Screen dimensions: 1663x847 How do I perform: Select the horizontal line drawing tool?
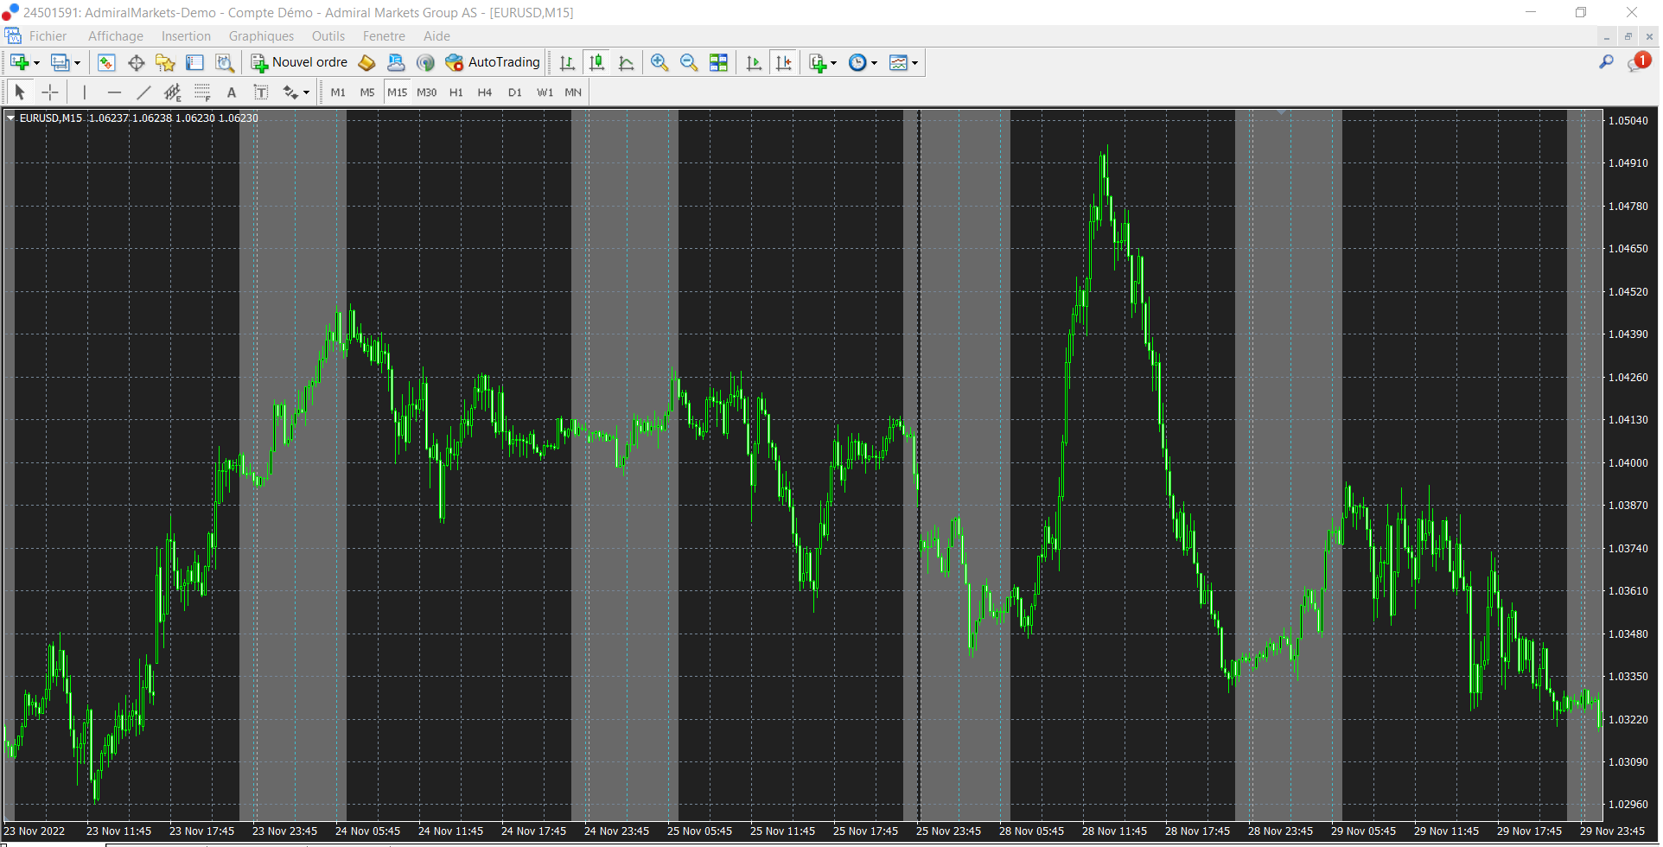[114, 92]
